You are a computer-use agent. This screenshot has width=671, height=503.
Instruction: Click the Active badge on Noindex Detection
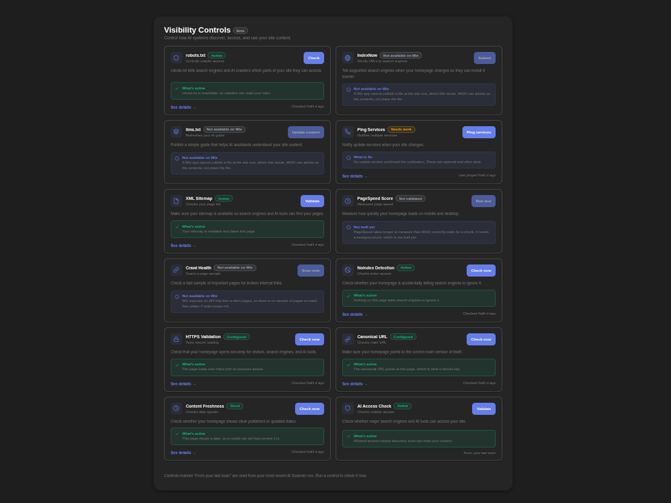(x=406, y=267)
